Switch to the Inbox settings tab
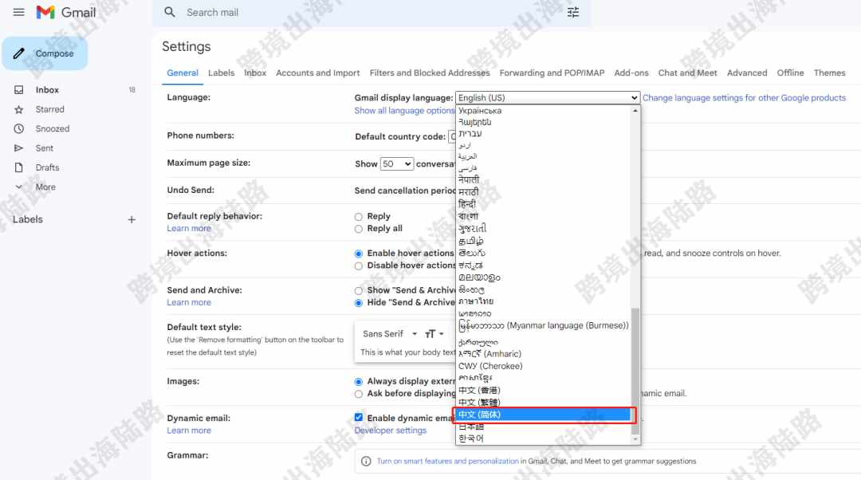The height and width of the screenshot is (480, 861). tap(255, 73)
